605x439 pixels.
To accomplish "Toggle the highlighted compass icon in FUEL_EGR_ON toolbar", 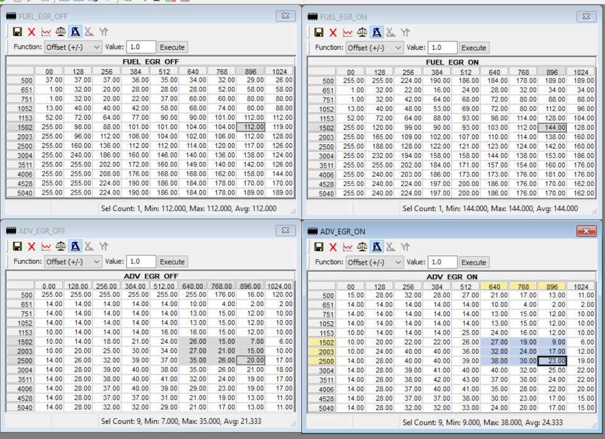I will tap(376, 32).
